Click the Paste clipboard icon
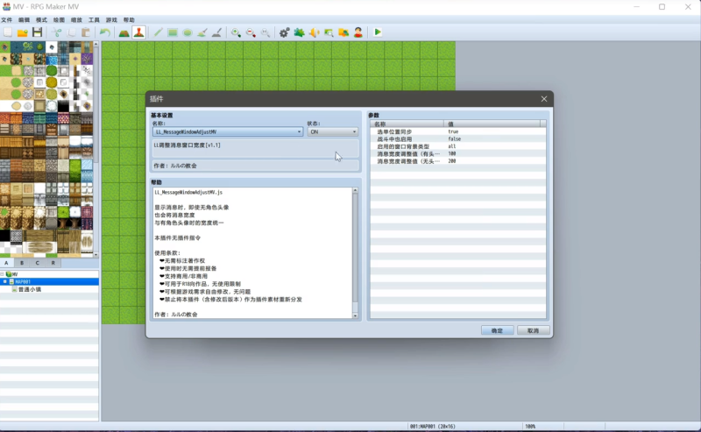Image resolution: width=701 pixels, height=432 pixels. (86, 32)
